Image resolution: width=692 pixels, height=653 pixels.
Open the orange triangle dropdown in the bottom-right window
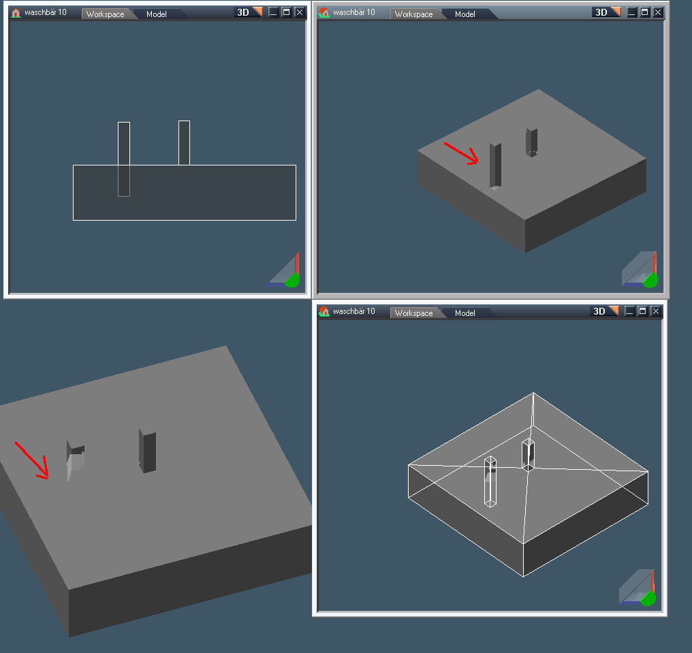click(614, 311)
